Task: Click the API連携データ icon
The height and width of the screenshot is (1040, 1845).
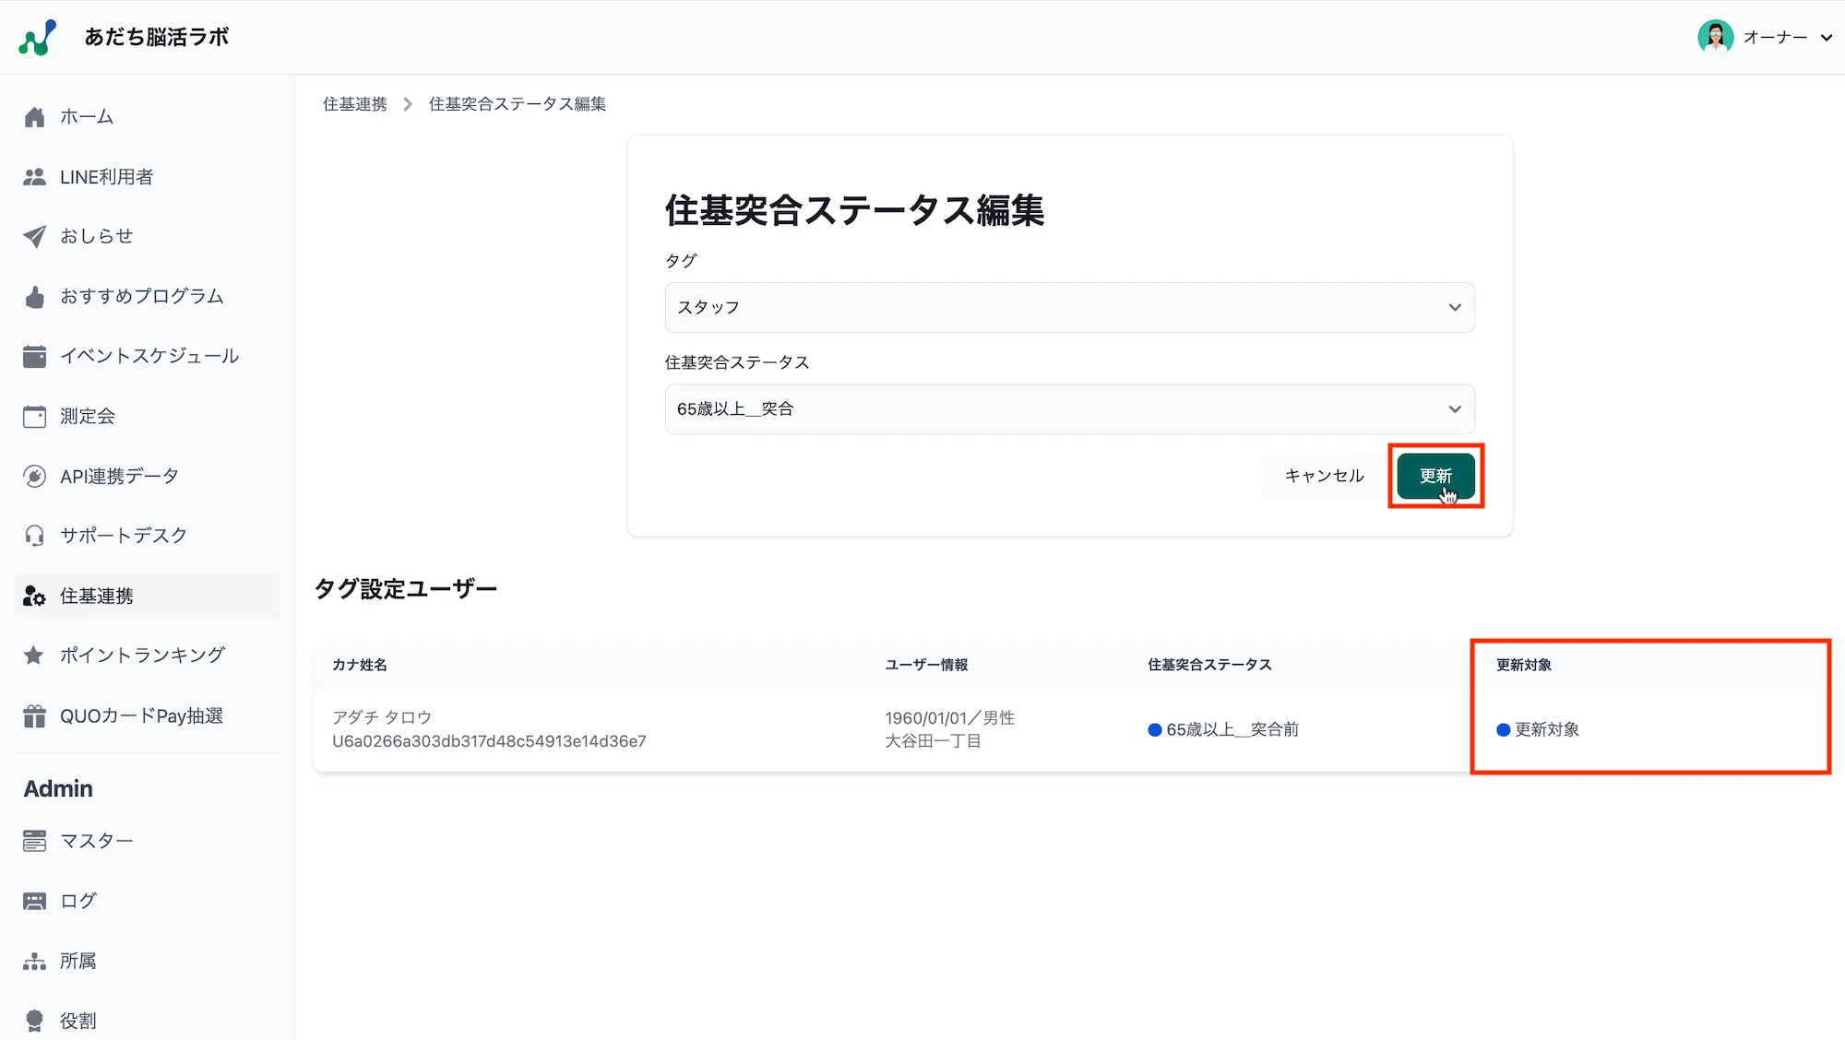Action: [34, 477]
